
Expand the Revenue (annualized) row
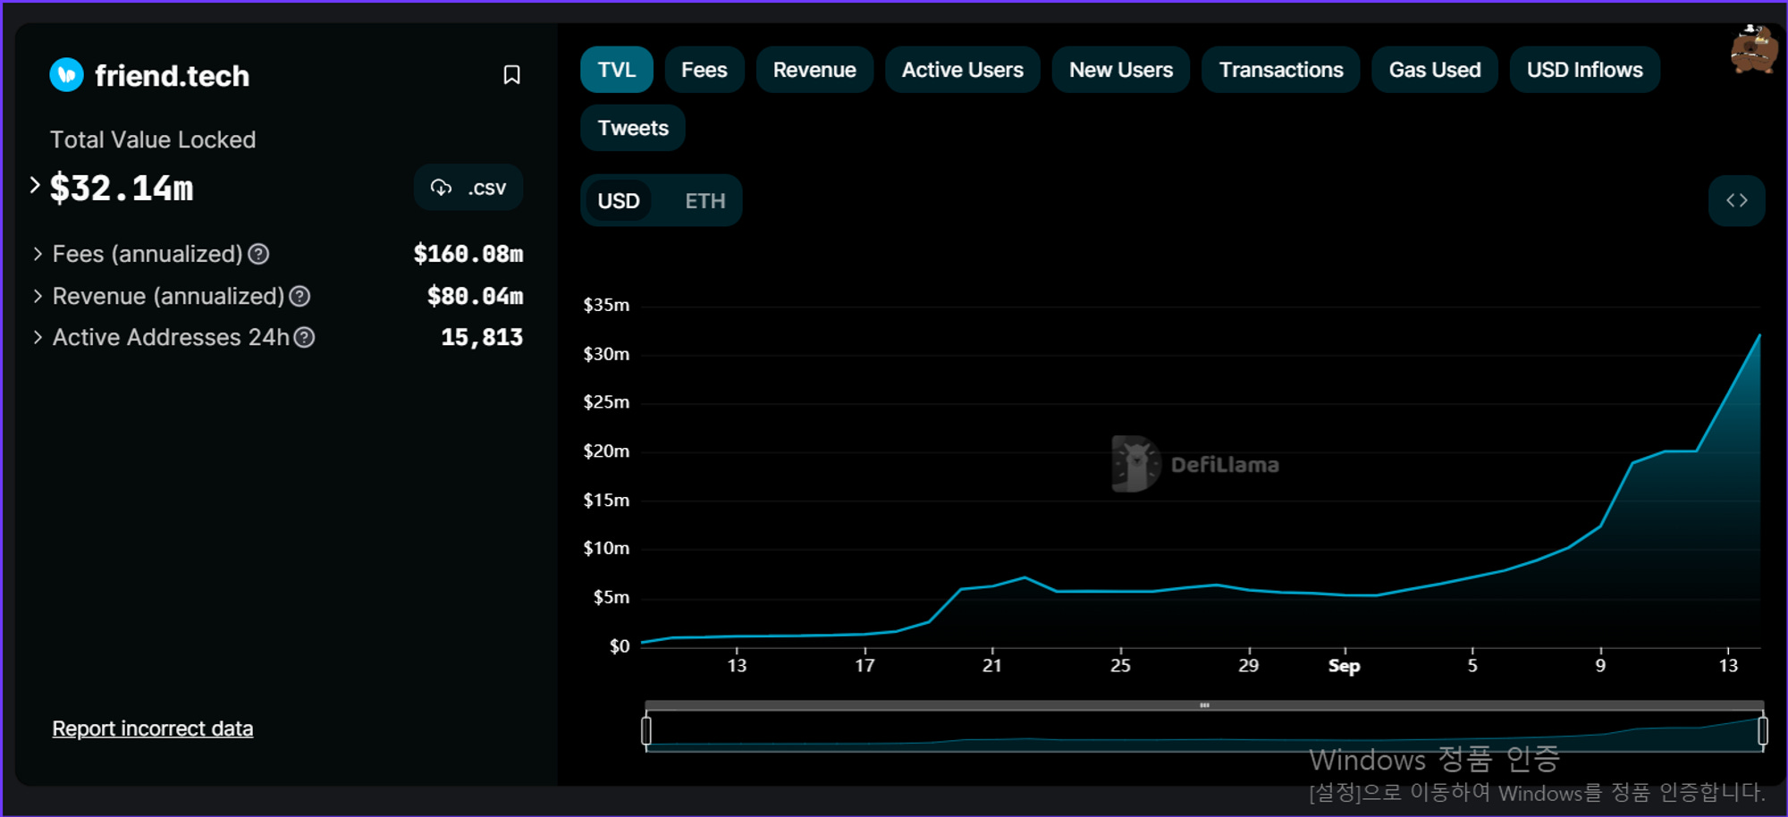tap(38, 297)
